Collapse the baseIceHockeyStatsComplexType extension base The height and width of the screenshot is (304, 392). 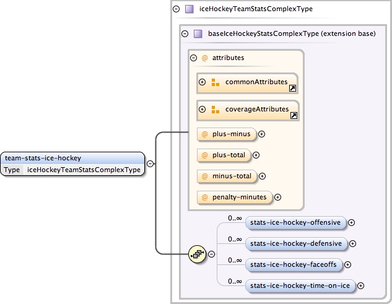[x=185, y=33]
